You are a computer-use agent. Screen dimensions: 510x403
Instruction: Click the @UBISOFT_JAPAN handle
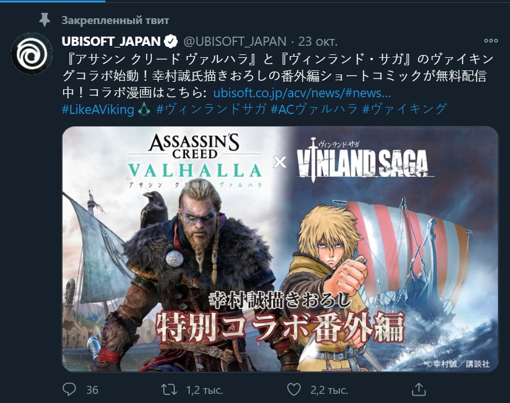pos(235,41)
